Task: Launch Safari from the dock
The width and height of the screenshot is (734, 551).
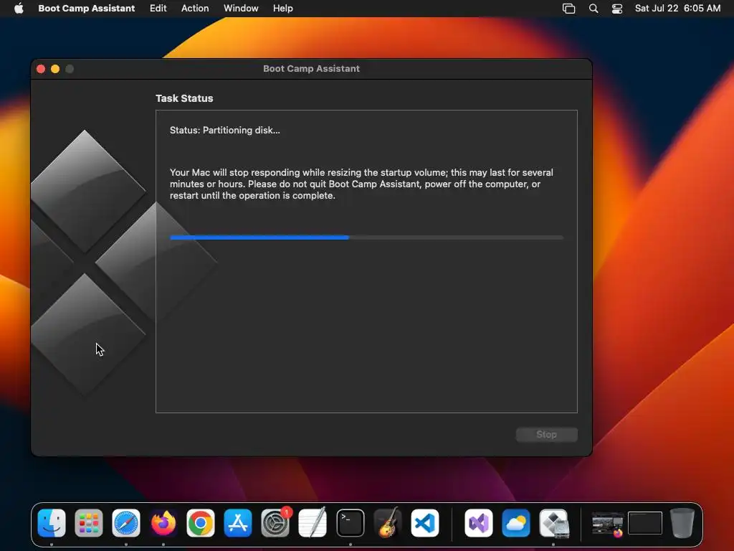Action: (126, 523)
